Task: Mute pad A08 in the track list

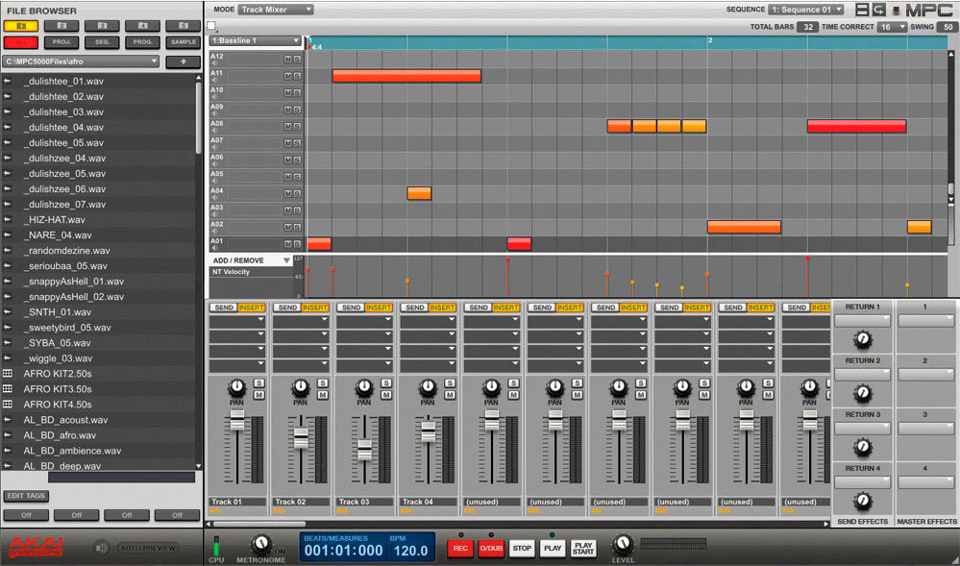Action: tap(287, 124)
